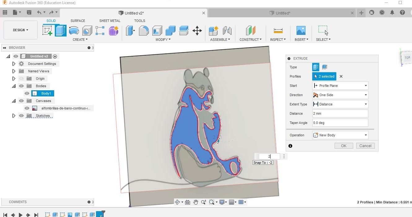Collapse the Bodies folder
412x217 pixels.
click(x=14, y=86)
